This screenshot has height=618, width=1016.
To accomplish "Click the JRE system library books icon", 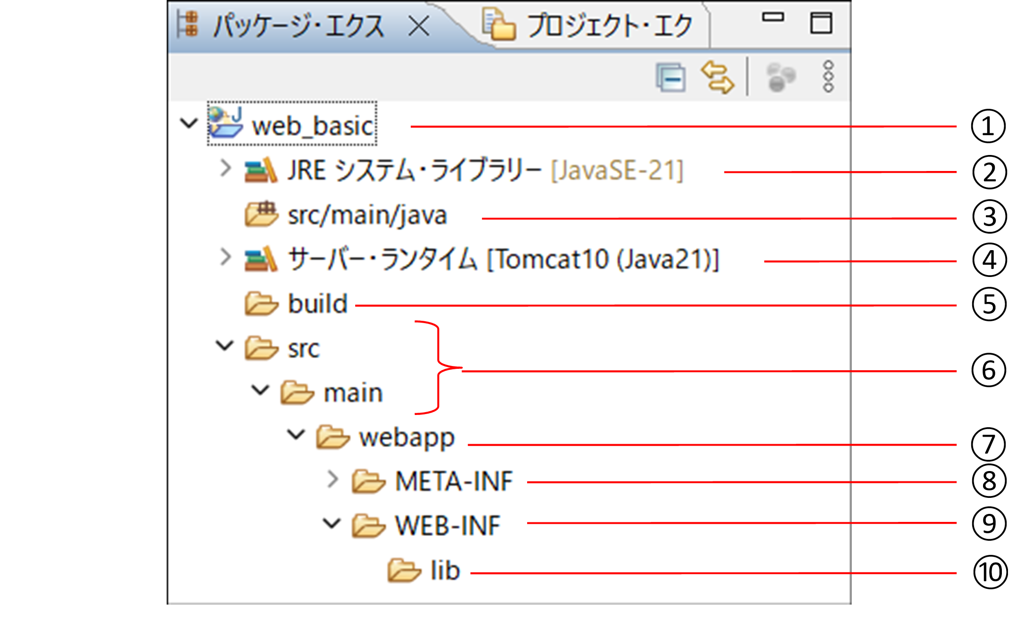I will coord(260,170).
